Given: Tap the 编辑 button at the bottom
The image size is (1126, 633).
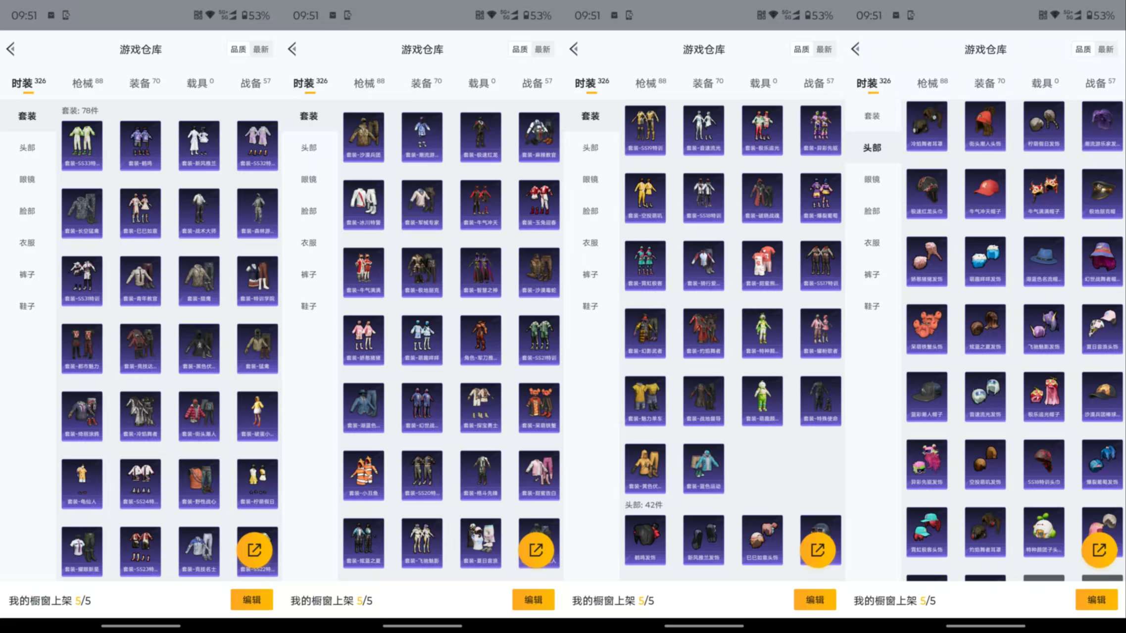Looking at the screenshot, I should (x=251, y=599).
